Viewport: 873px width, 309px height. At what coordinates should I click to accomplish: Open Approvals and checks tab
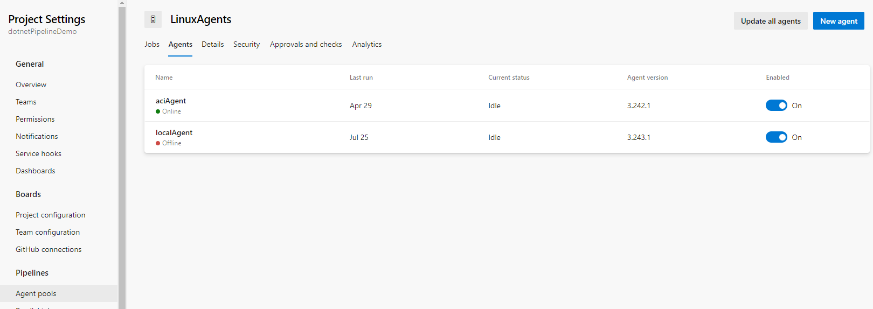(x=306, y=44)
